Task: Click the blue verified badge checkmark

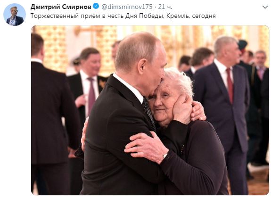Action: tap(96, 7)
